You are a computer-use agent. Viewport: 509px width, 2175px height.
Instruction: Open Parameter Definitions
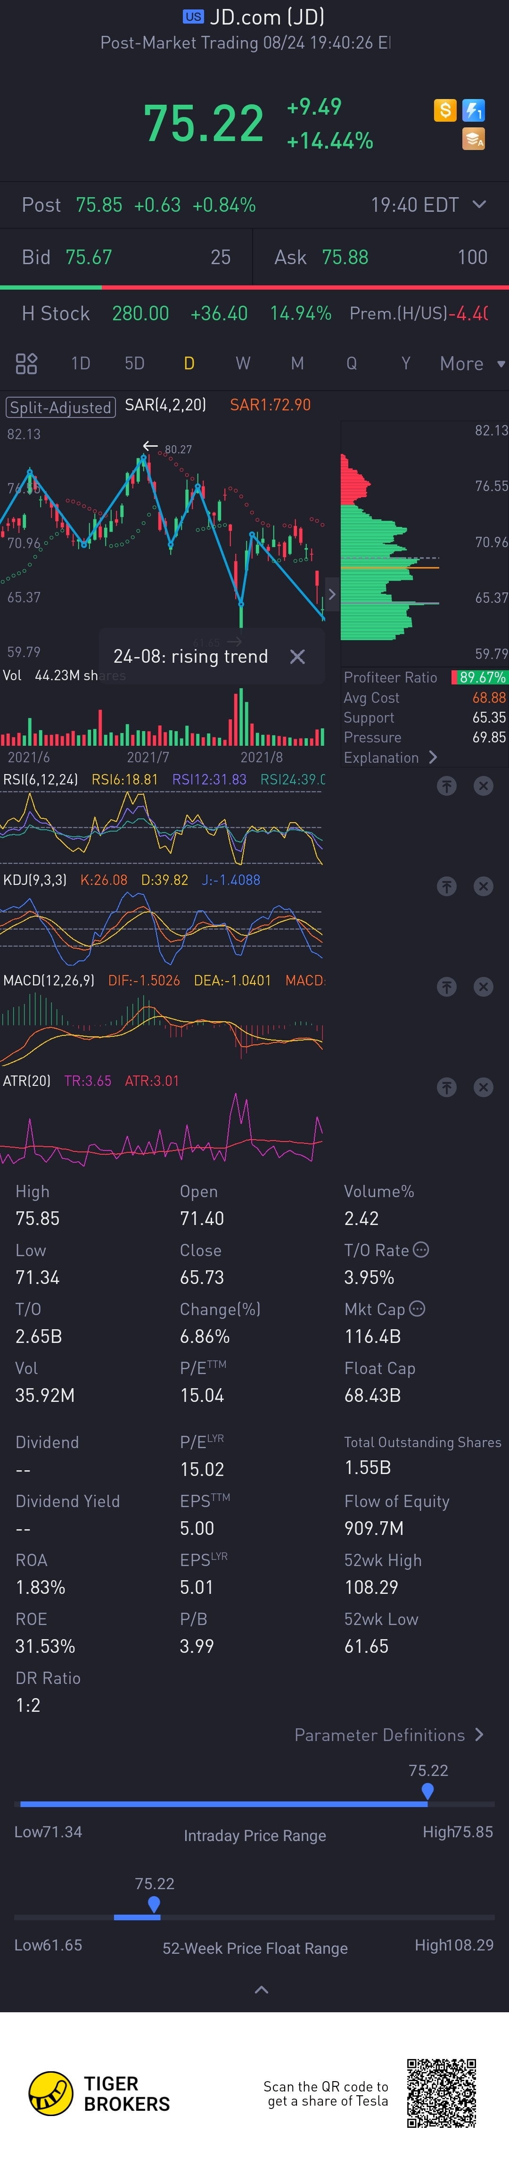(389, 1735)
